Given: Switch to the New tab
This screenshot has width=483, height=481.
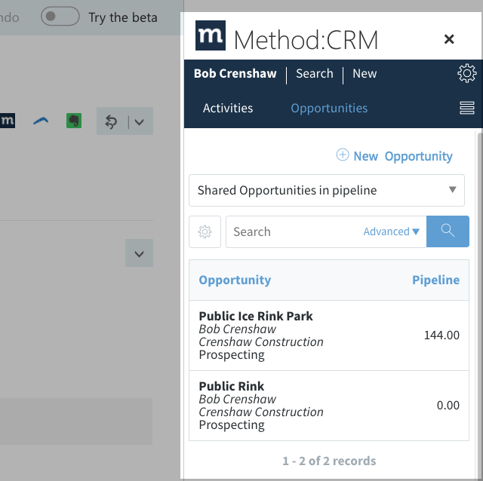Looking at the screenshot, I should (x=365, y=74).
